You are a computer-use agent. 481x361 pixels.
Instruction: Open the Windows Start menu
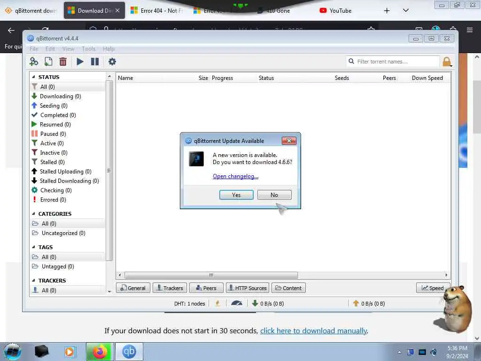13,352
